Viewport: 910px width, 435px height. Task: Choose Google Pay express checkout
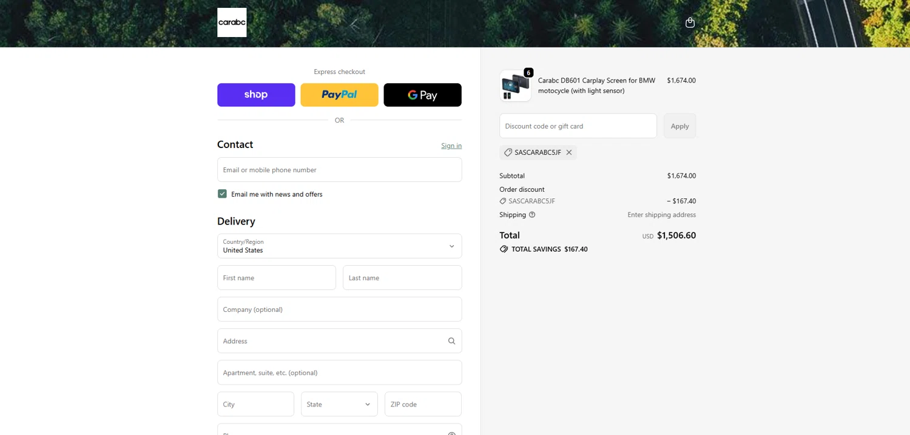point(422,95)
